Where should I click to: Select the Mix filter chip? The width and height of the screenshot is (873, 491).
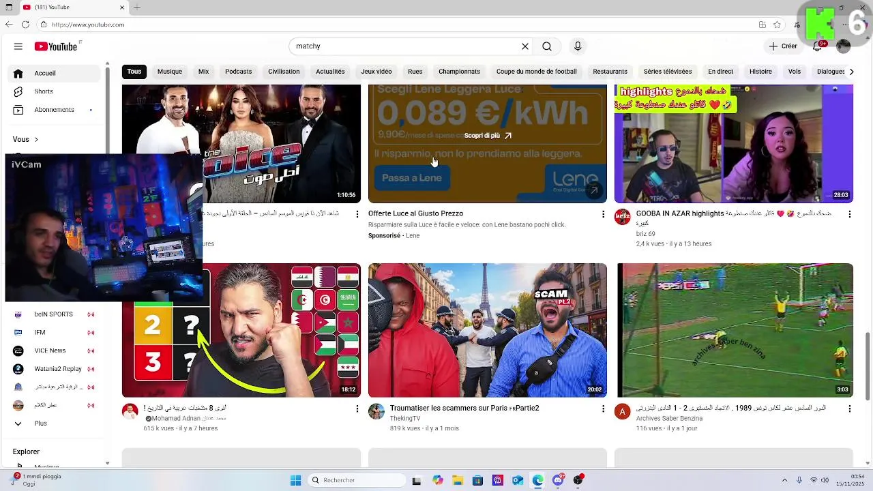click(x=203, y=72)
